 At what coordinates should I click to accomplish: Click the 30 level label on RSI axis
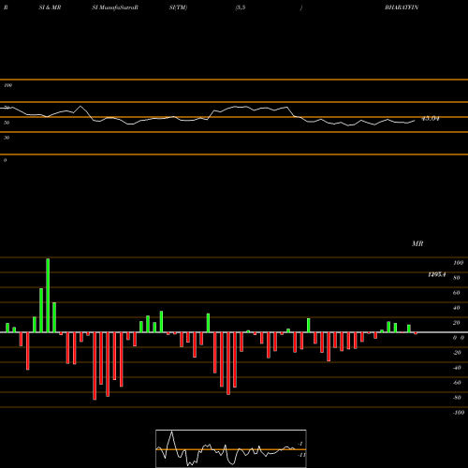coord(7,138)
